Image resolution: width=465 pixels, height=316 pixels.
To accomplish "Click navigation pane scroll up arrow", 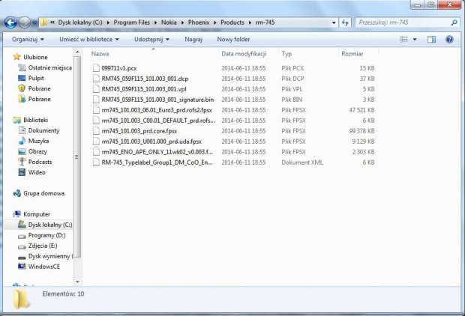I will point(77,52).
